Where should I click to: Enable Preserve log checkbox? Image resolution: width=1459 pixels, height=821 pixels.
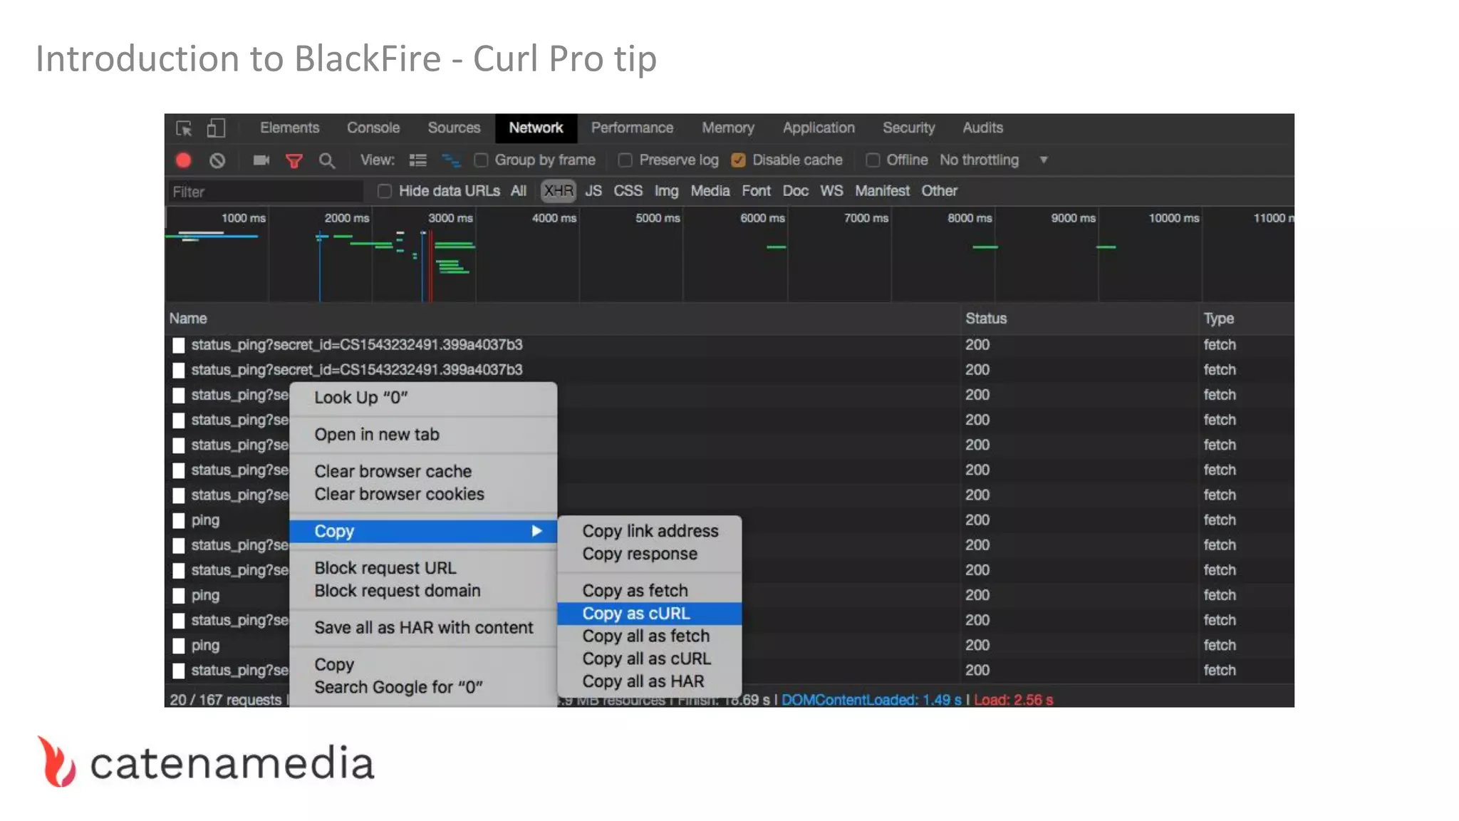click(625, 160)
